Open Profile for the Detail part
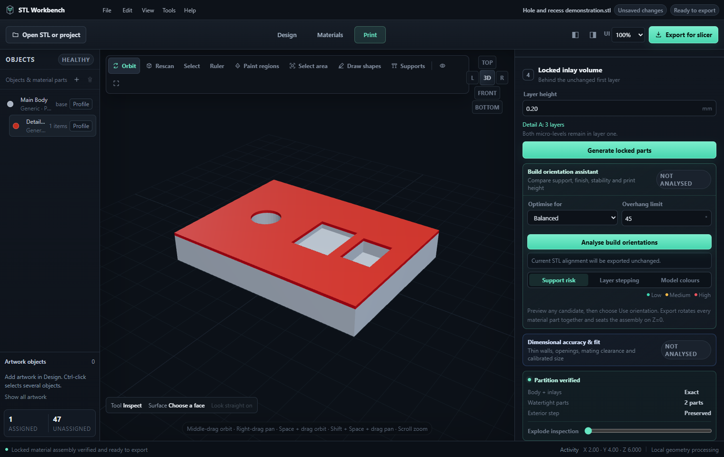 pos(81,126)
